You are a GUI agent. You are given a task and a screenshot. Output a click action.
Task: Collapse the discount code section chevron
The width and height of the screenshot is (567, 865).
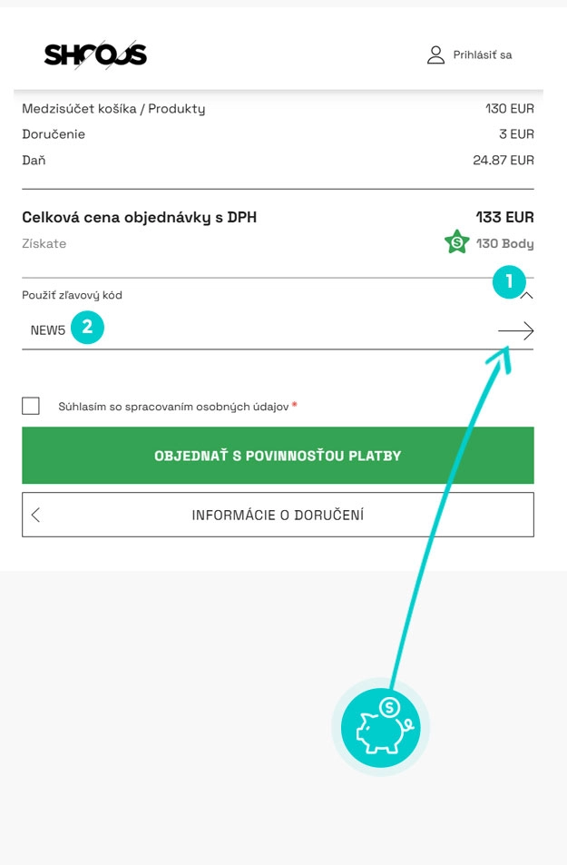(528, 297)
